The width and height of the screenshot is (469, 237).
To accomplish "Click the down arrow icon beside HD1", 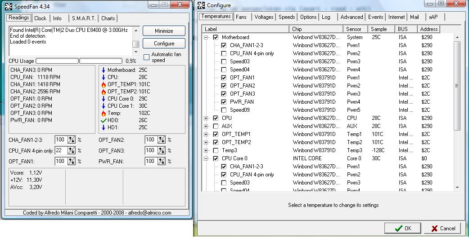I will (x=104, y=127).
